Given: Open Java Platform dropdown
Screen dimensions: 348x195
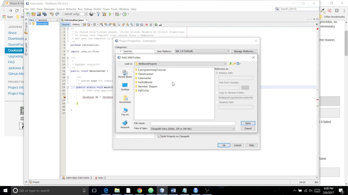Looking at the screenshot, I should tap(202, 51).
